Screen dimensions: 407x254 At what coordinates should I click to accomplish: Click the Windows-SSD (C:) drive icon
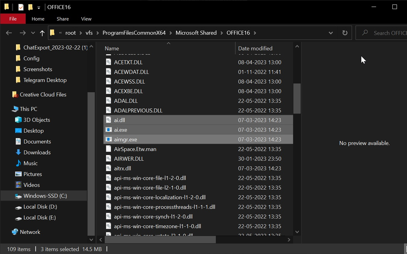[x=18, y=196]
